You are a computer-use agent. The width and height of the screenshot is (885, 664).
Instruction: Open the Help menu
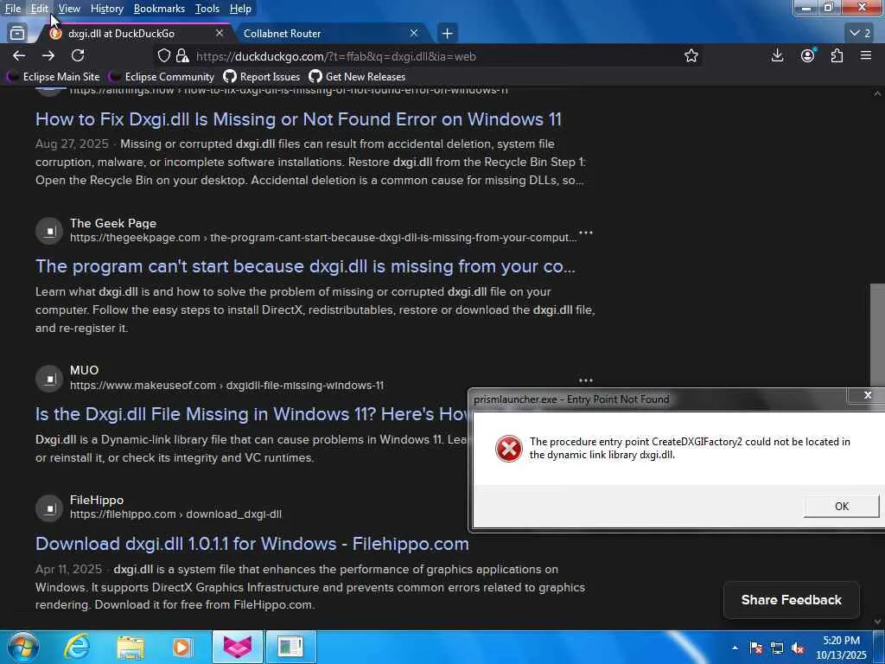(240, 9)
